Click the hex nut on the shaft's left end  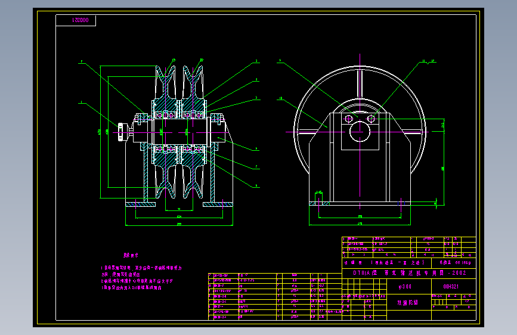[x=123, y=132]
